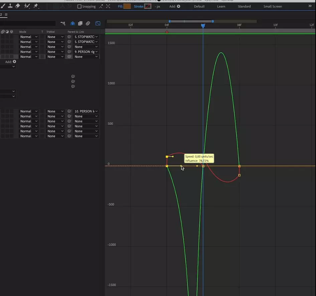The height and width of the screenshot is (296, 316).
Task: Click the blue current time indicator head
Action: click(203, 26)
